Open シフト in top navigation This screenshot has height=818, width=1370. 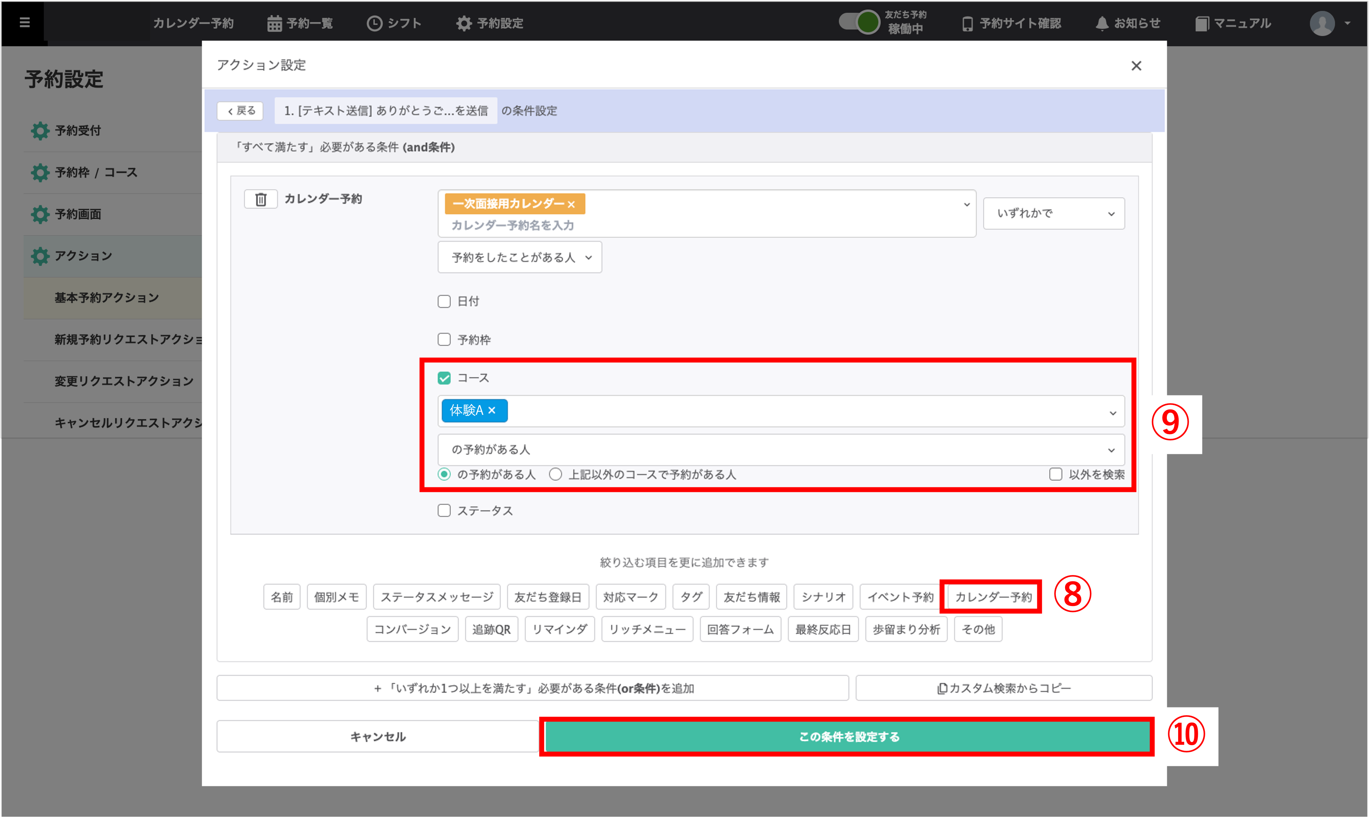[x=394, y=23]
